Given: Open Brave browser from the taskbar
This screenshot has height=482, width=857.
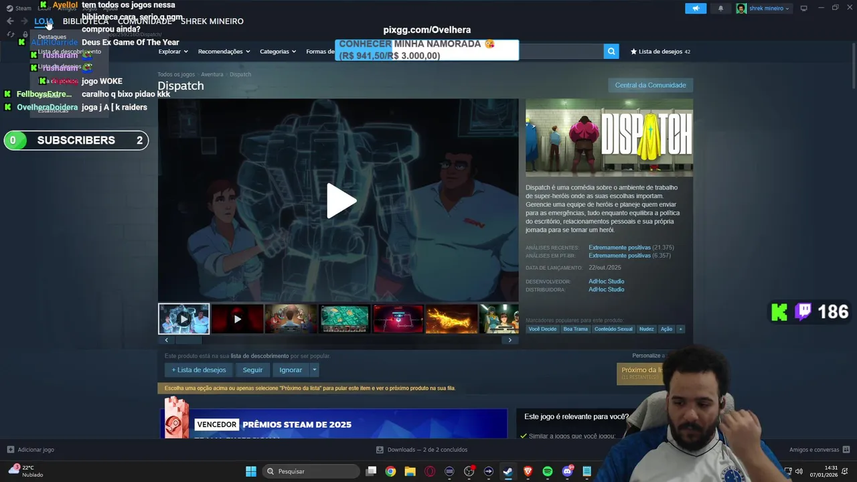Looking at the screenshot, I should 528,471.
